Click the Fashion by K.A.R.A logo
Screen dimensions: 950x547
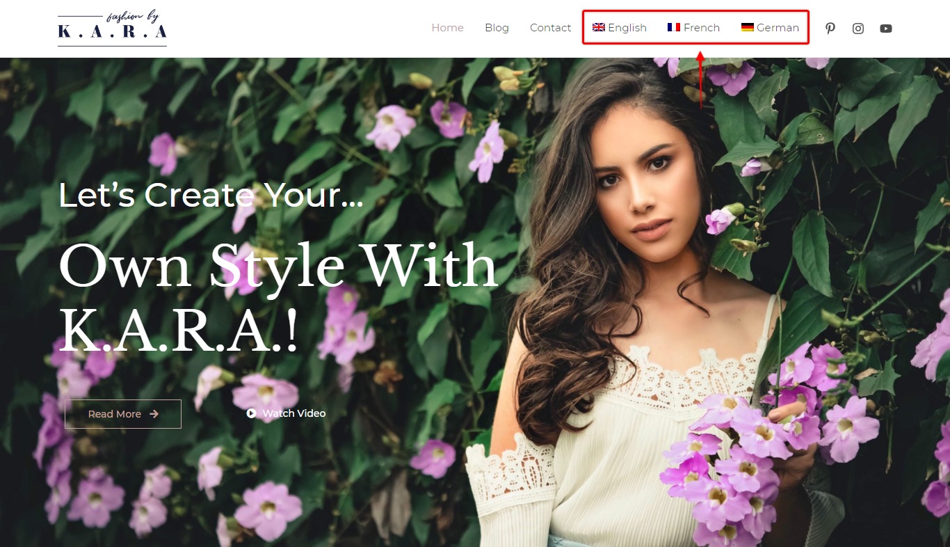point(112,29)
